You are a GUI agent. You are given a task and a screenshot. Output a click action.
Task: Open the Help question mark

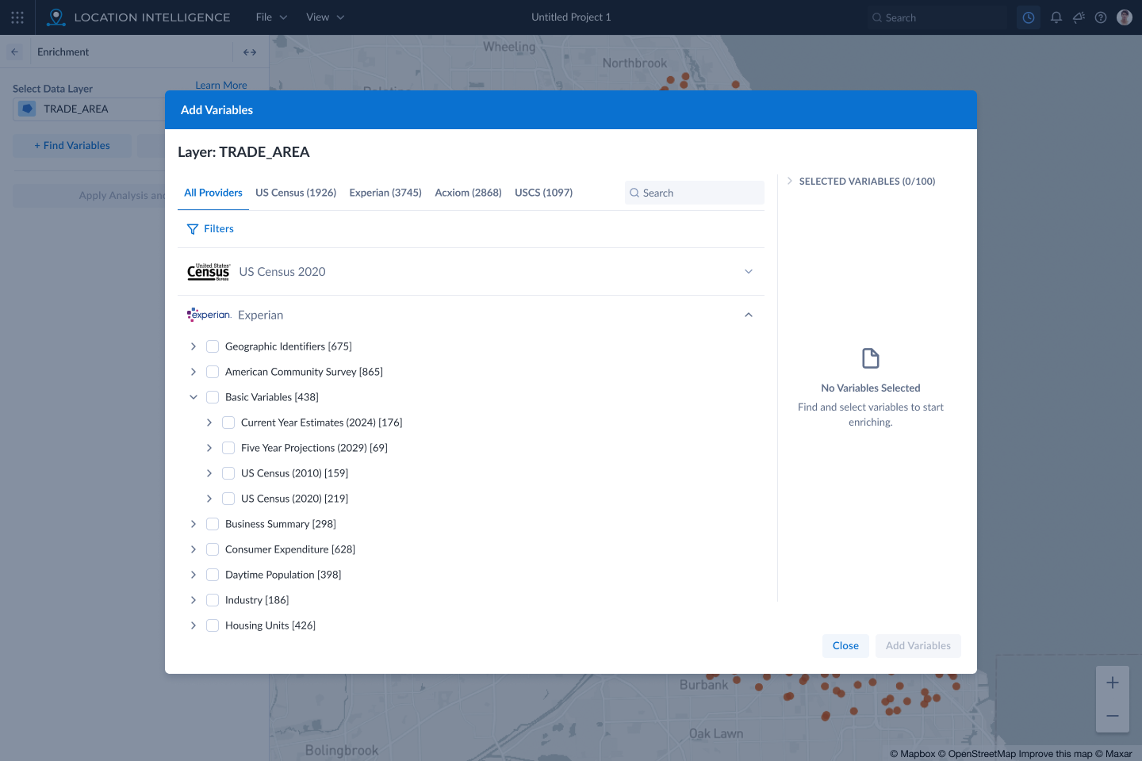1100,17
